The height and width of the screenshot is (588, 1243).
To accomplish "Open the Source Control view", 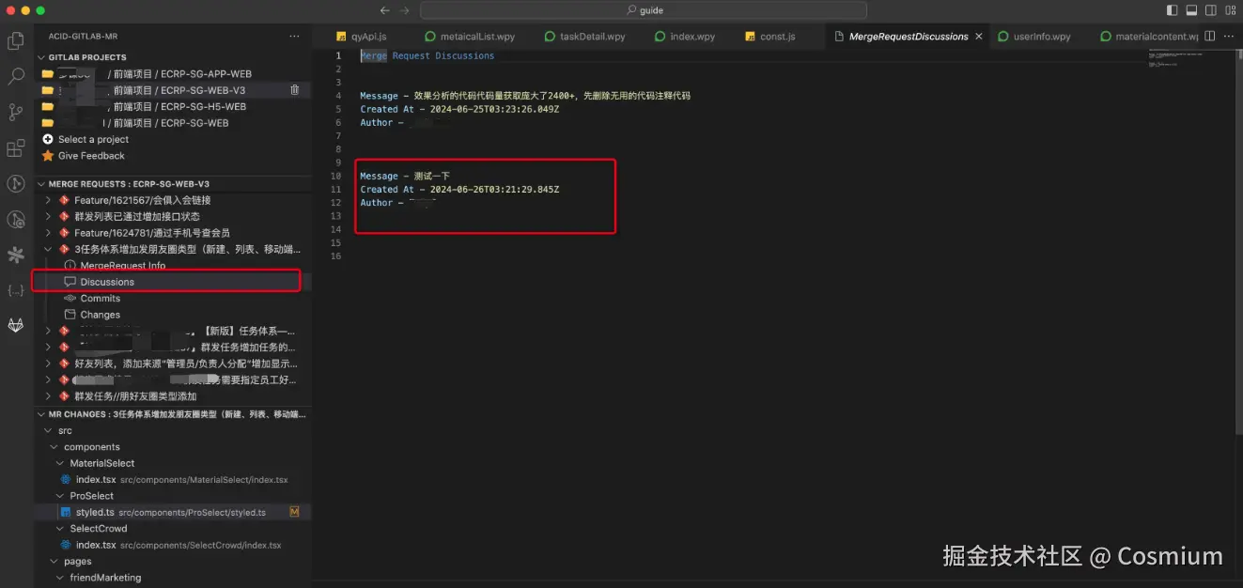I will coord(15,113).
